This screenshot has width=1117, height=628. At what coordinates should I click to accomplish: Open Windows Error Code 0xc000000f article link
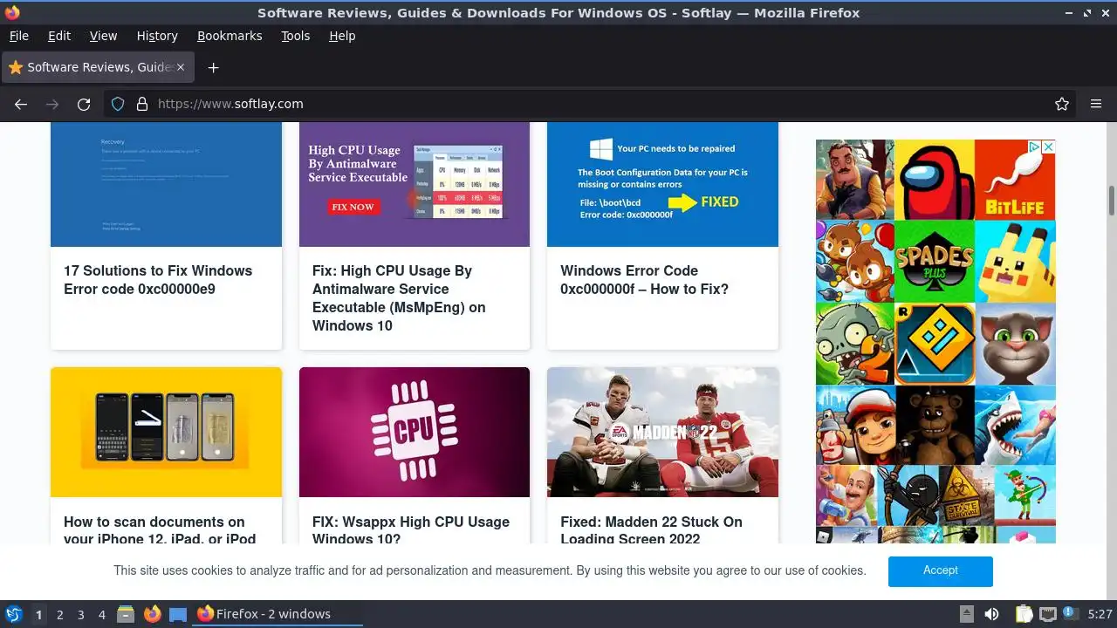(644, 279)
